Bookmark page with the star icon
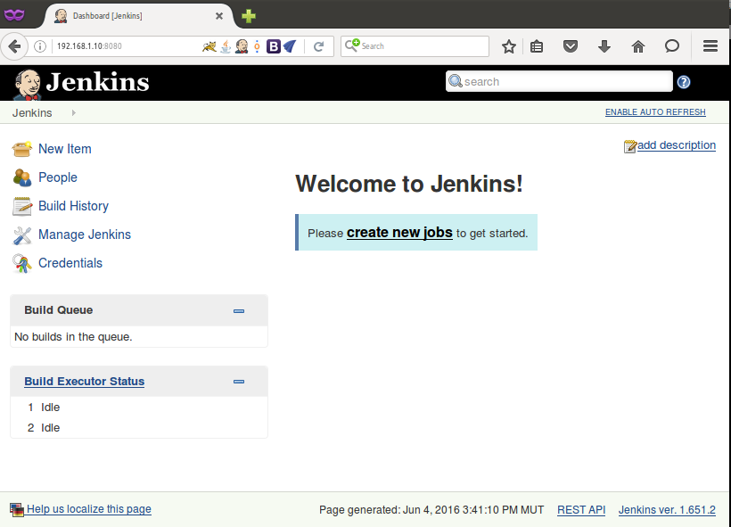731x527 pixels. point(509,46)
